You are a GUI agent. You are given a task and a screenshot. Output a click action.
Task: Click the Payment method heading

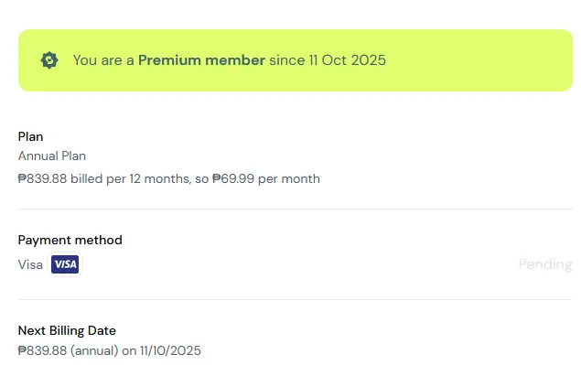pyautogui.click(x=70, y=240)
